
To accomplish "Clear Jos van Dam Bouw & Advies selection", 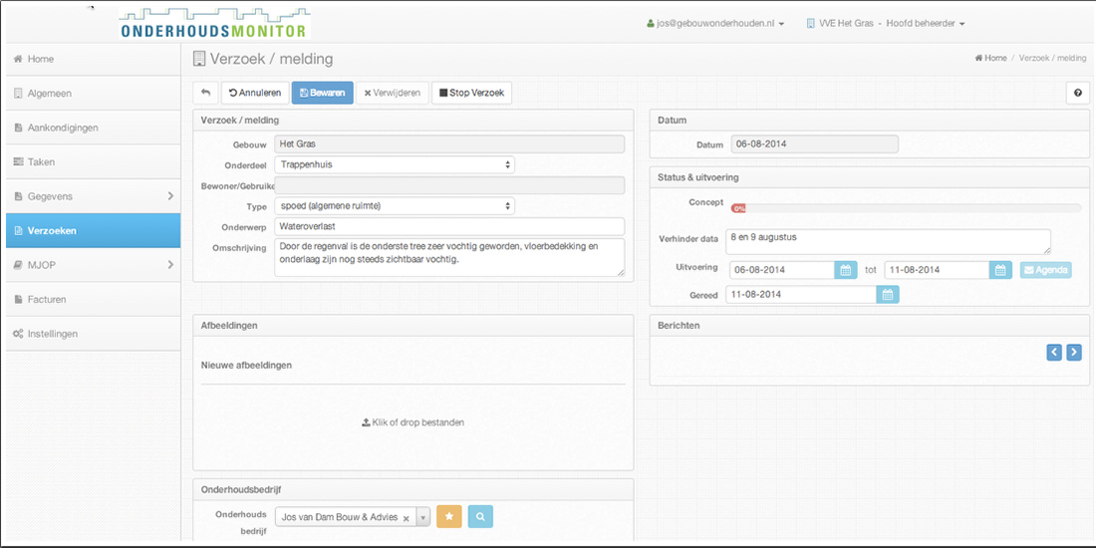I will (x=406, y=518).
